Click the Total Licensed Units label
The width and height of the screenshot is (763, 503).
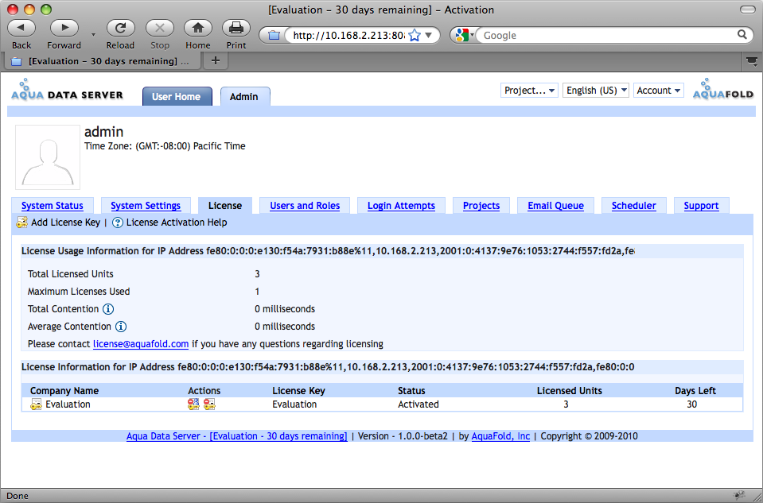coord(71,274)
